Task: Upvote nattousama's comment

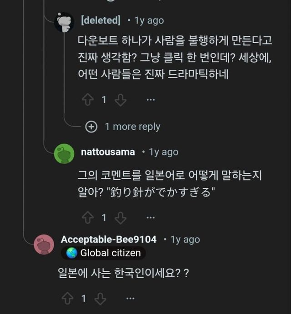Action: (x=87, y=218)
